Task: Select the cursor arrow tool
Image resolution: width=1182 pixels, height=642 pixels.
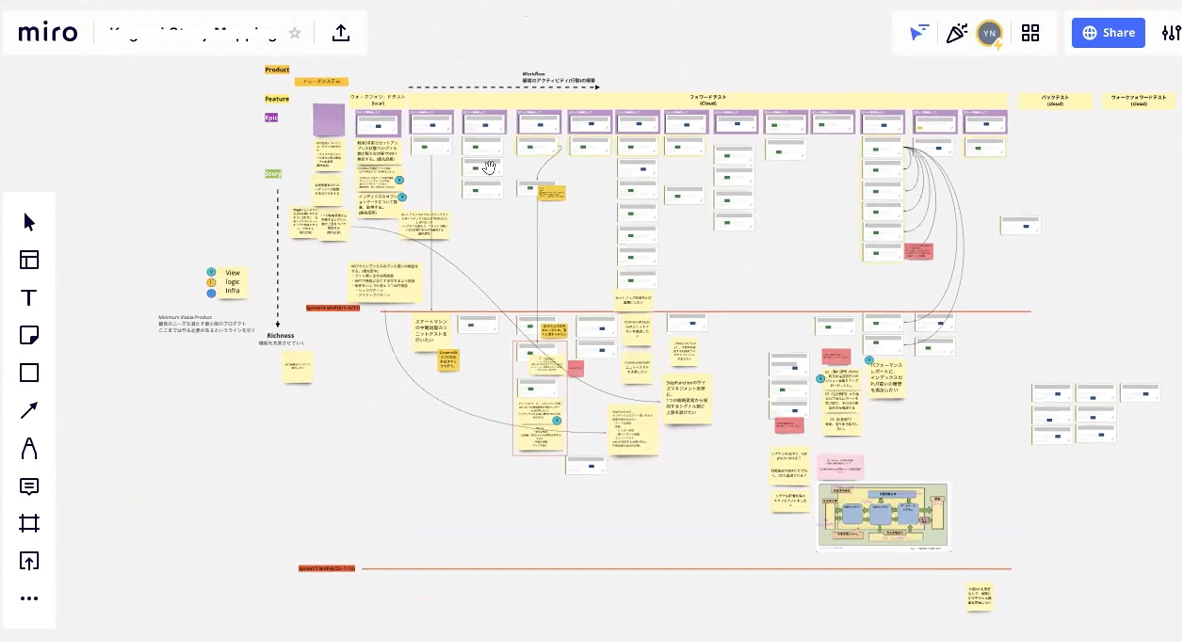Action: click(x=29, y=222)
